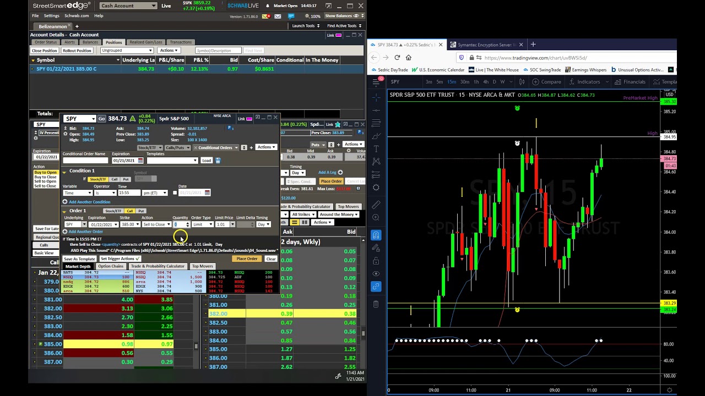Open the Expiration calendar icon beside 01/21/2021
This screenshot has width=705, height=396.
(x=140, y=161)
